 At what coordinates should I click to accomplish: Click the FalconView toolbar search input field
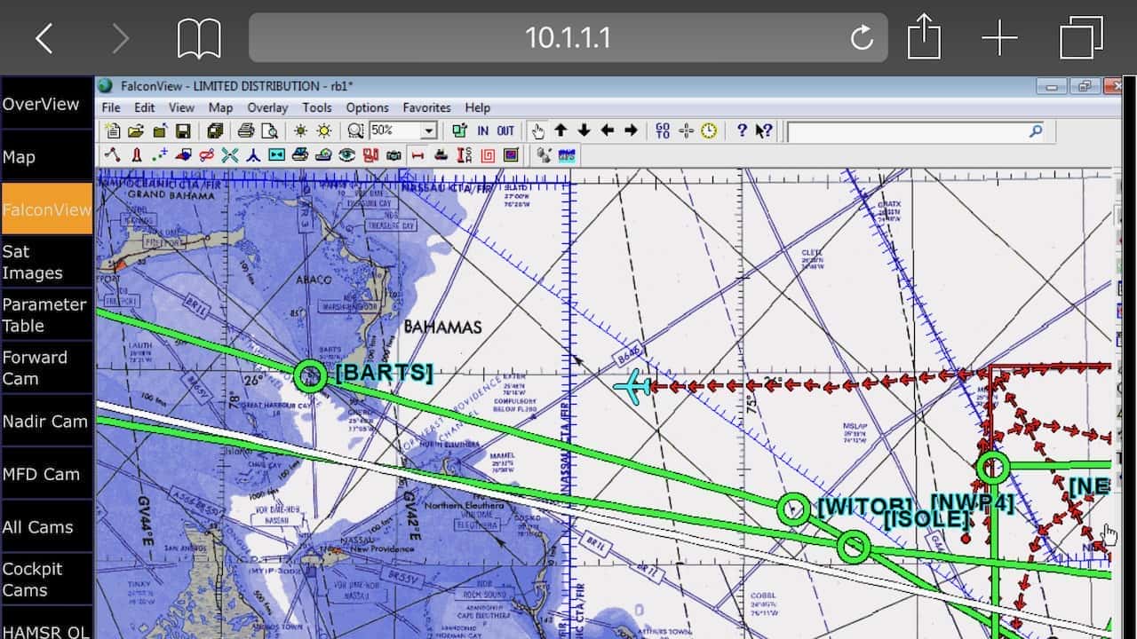pos(916,131)
